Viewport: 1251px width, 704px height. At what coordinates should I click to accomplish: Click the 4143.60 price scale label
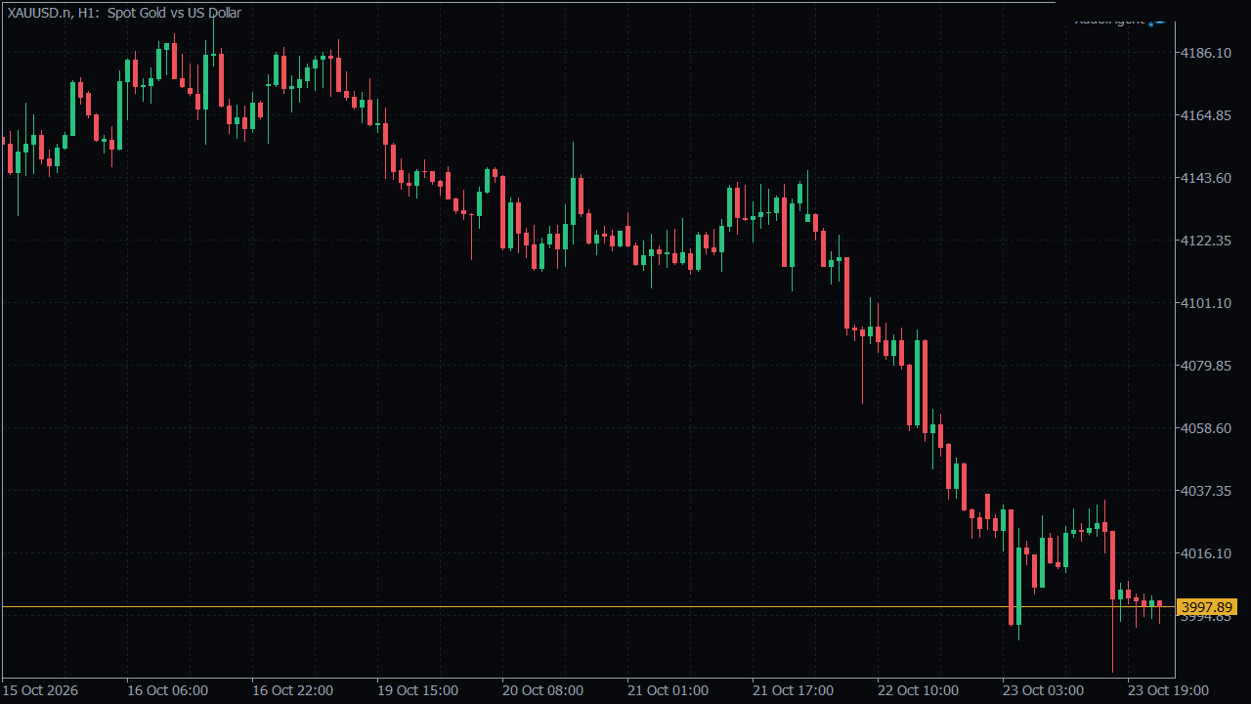pyautogui.click(x=1206, y=178)
